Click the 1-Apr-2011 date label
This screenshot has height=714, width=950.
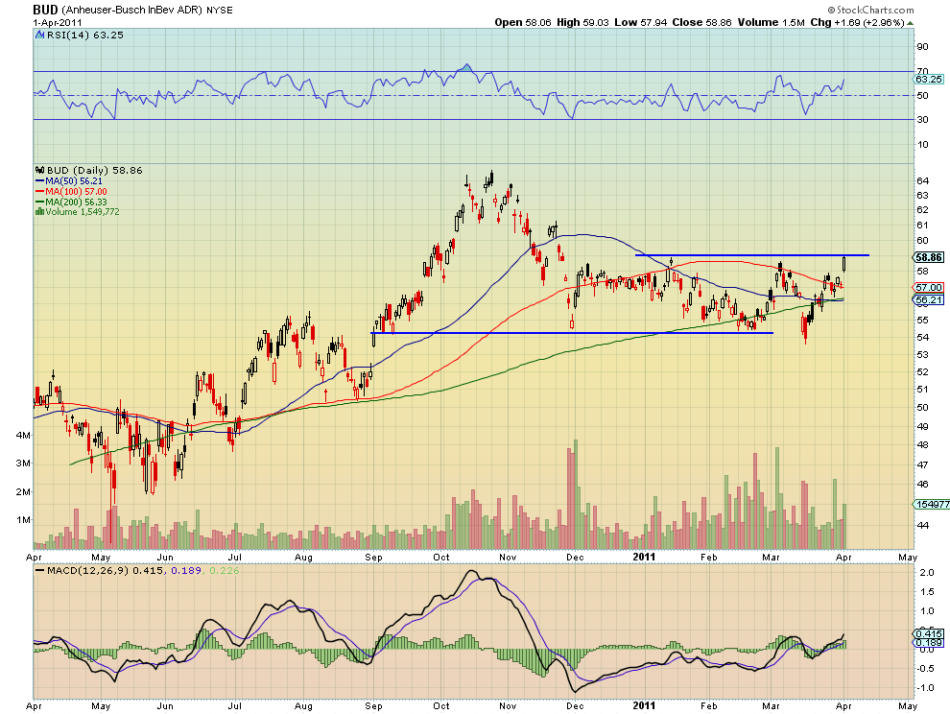pyautogui.click(x=58, y=22)
